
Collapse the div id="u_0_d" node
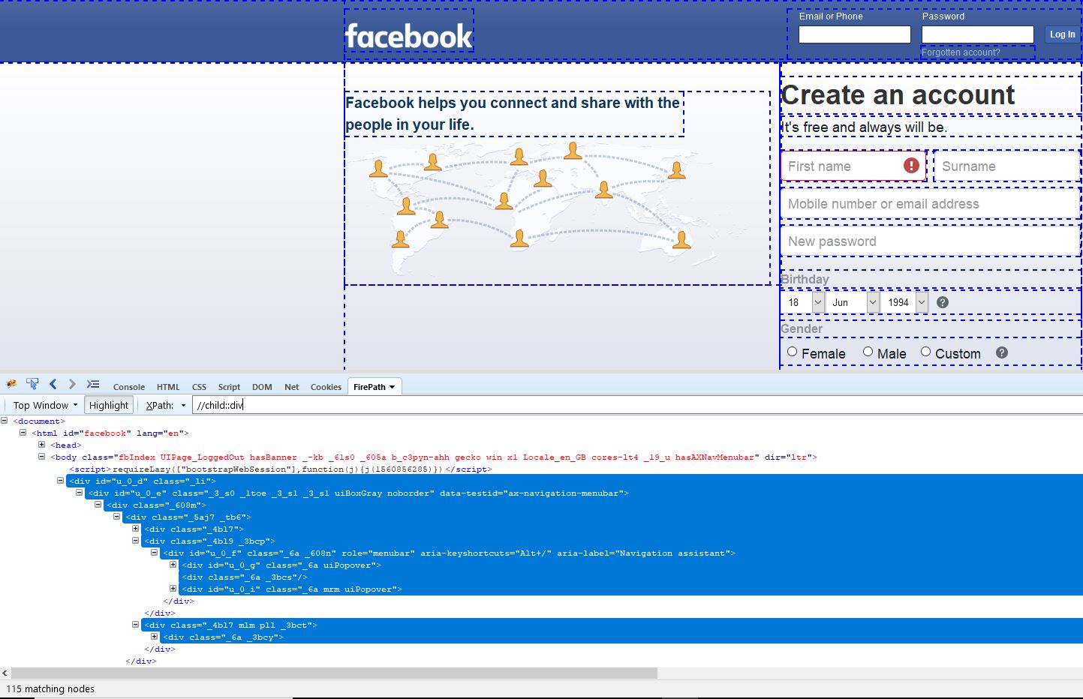(61, 481)
